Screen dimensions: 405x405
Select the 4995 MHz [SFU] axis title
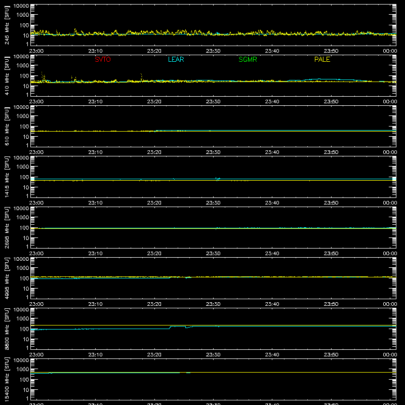[7, 278]
